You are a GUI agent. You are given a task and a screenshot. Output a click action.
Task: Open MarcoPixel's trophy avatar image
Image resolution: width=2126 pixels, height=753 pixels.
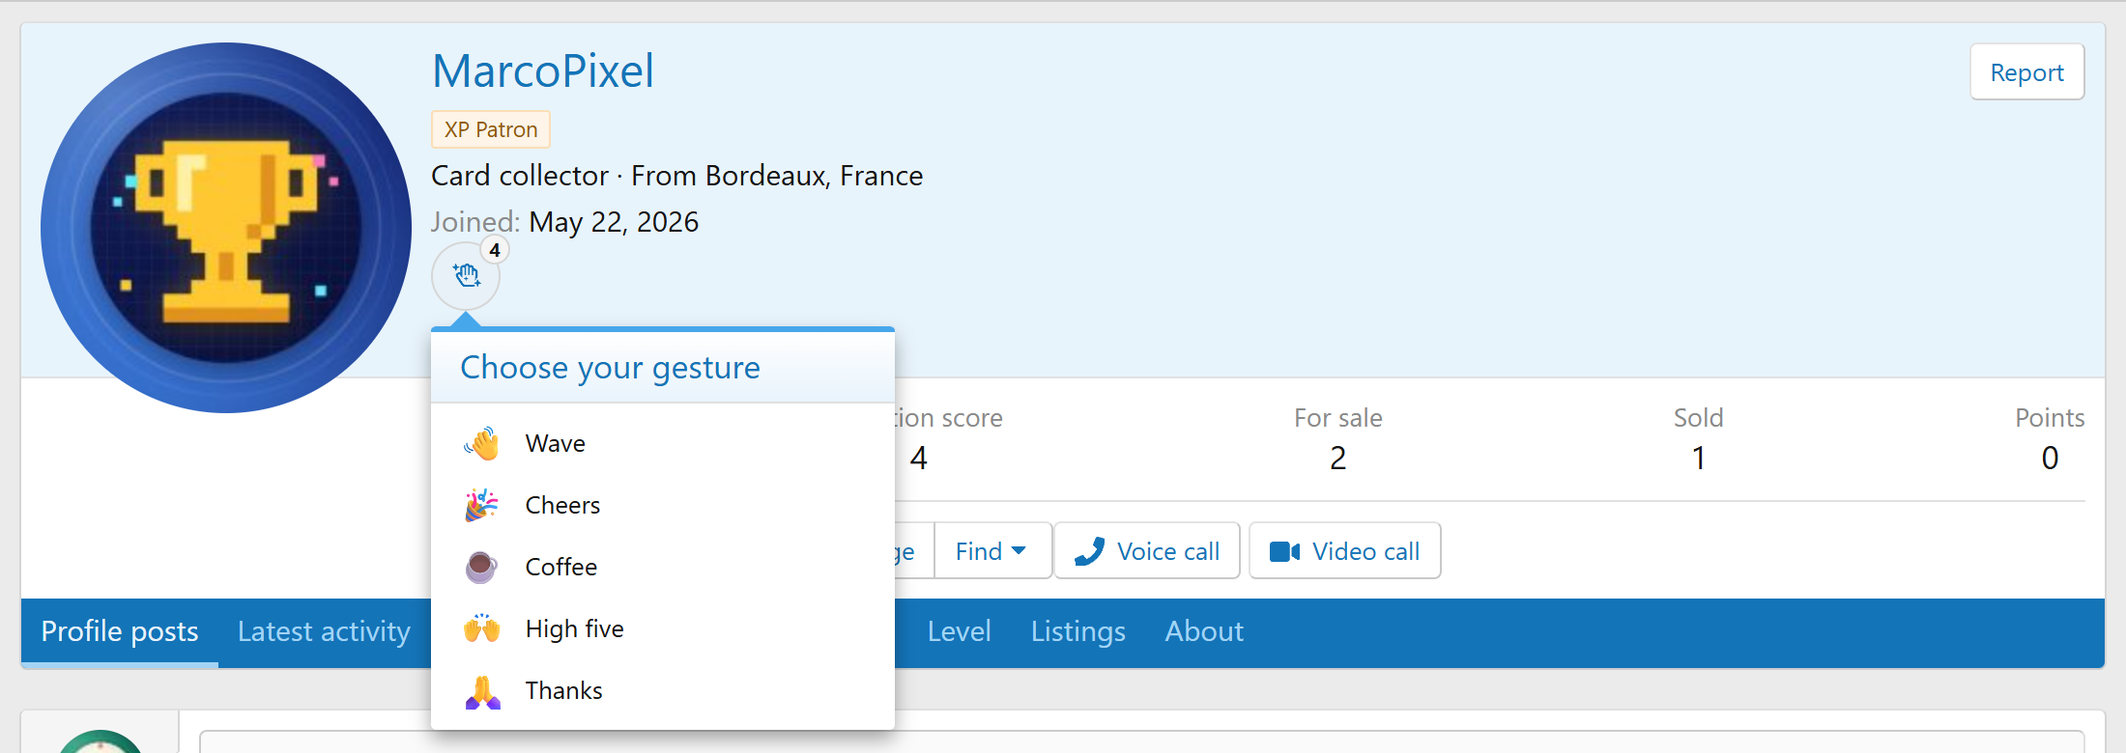pyautogui.click(x=226, y=228)
